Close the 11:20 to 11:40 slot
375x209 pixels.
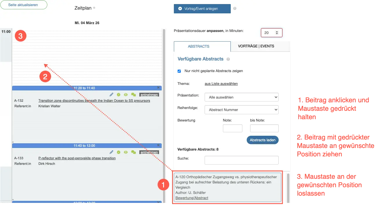tap(158, 87)
